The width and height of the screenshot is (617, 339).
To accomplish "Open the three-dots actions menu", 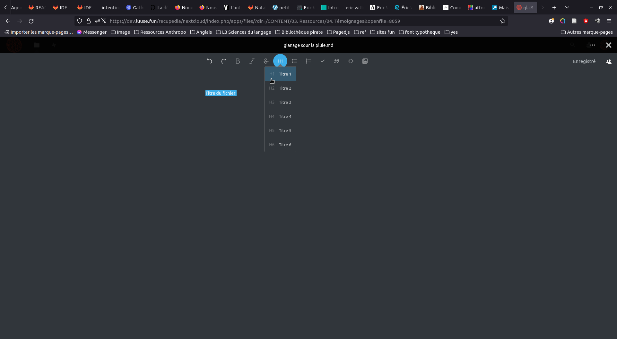I will click(593, 45).
